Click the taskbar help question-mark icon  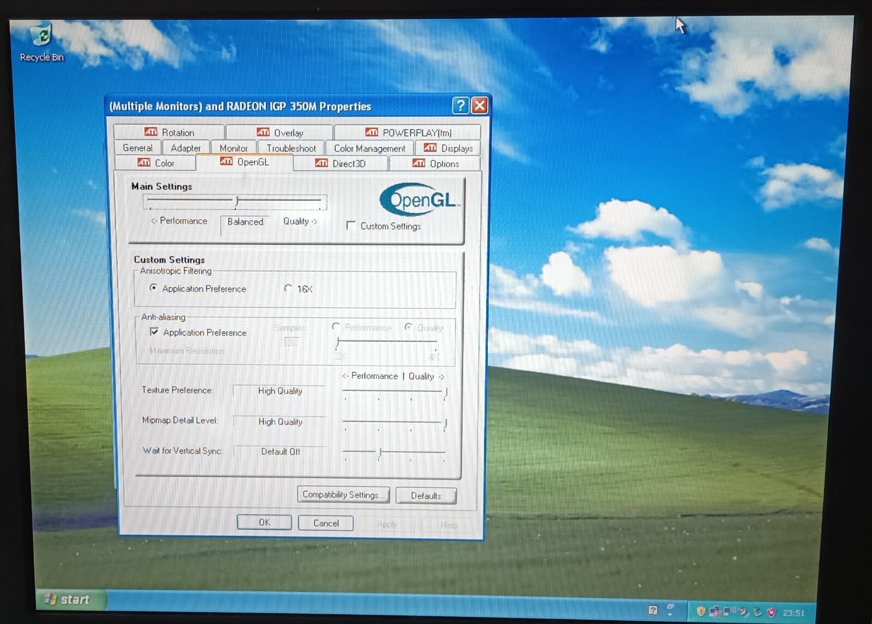[653, 610]
